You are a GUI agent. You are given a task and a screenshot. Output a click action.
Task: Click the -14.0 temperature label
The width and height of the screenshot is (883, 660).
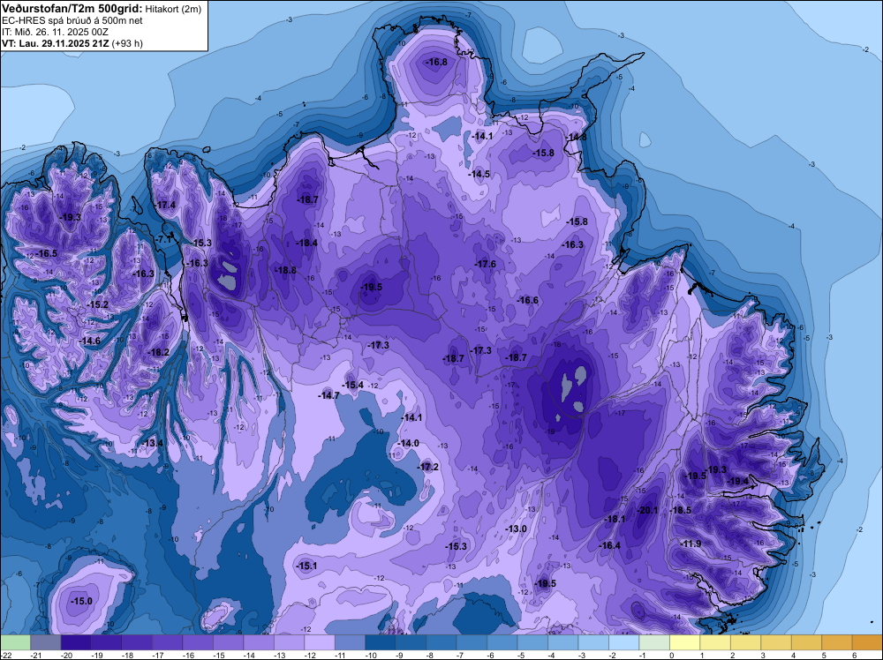[x=409, y=443]
